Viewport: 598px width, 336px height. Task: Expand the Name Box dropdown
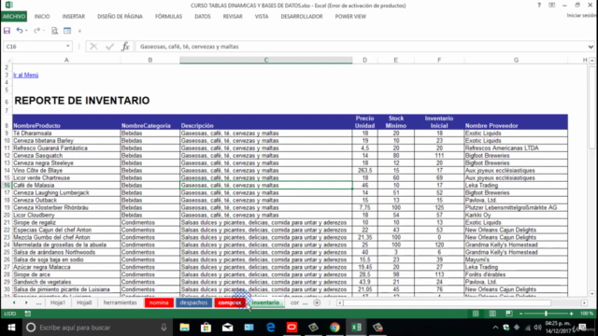(x=67, y=47)
